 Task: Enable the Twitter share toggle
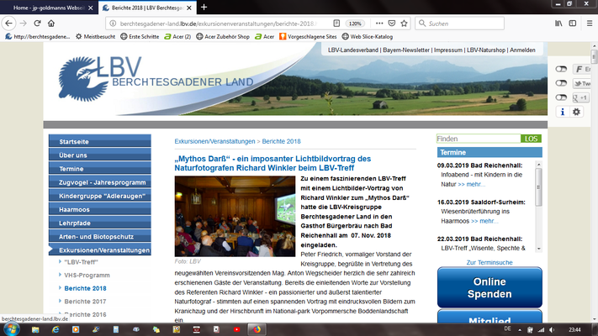[561, 83]
